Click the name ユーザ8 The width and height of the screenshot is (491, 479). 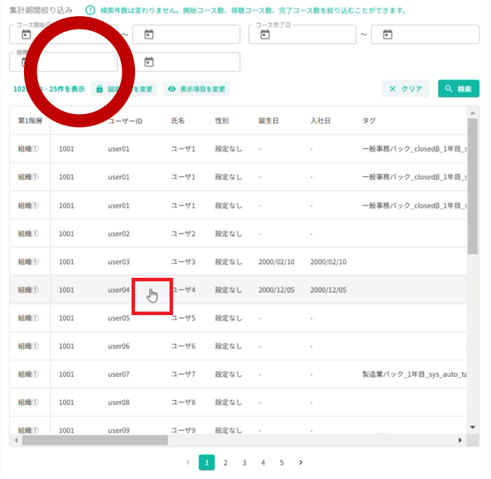183,402
